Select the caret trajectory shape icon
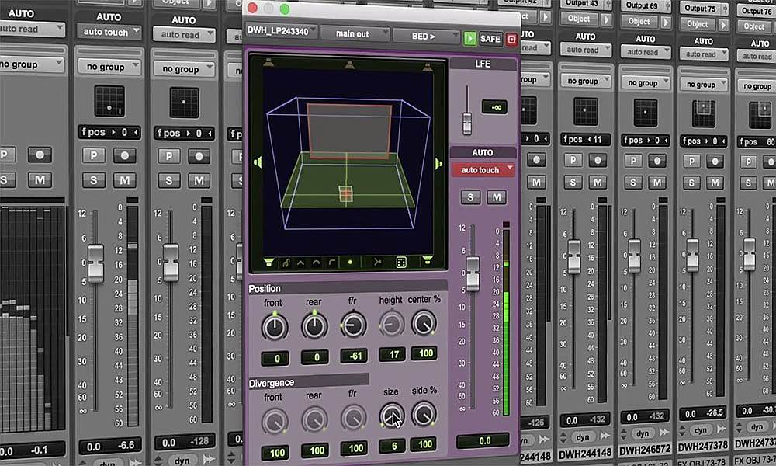776x466 pixels. 300,263
